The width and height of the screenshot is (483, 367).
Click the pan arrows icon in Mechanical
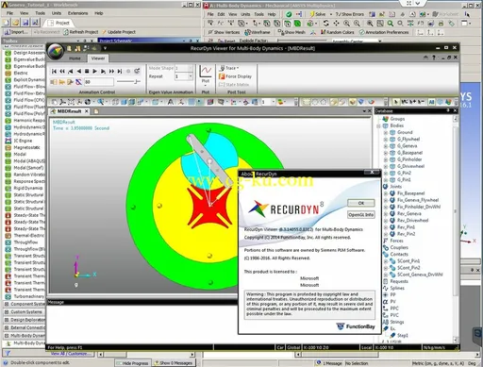(x=336, y=23)
